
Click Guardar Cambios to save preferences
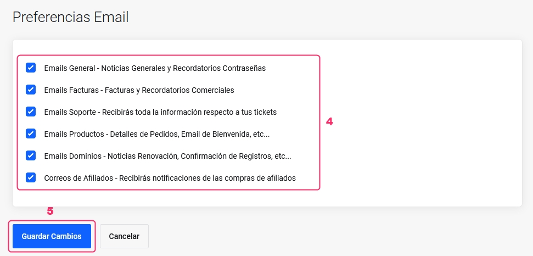52,236
